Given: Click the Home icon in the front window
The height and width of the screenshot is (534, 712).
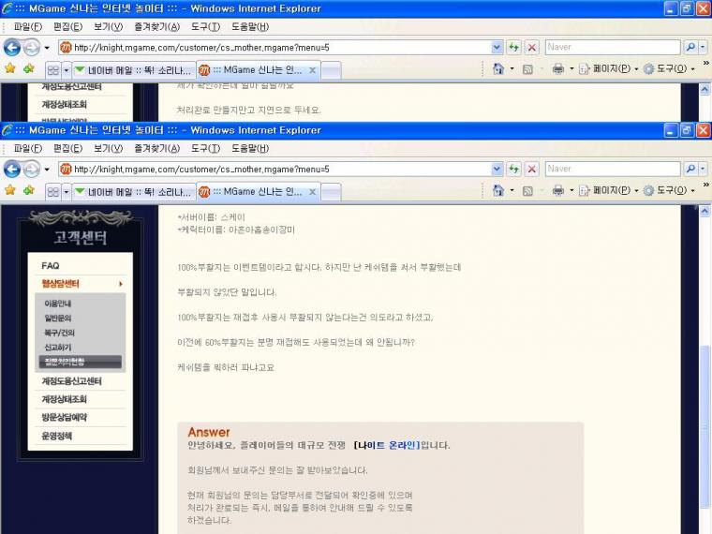Looking at the screenshot, I should (x=498, y=190).
